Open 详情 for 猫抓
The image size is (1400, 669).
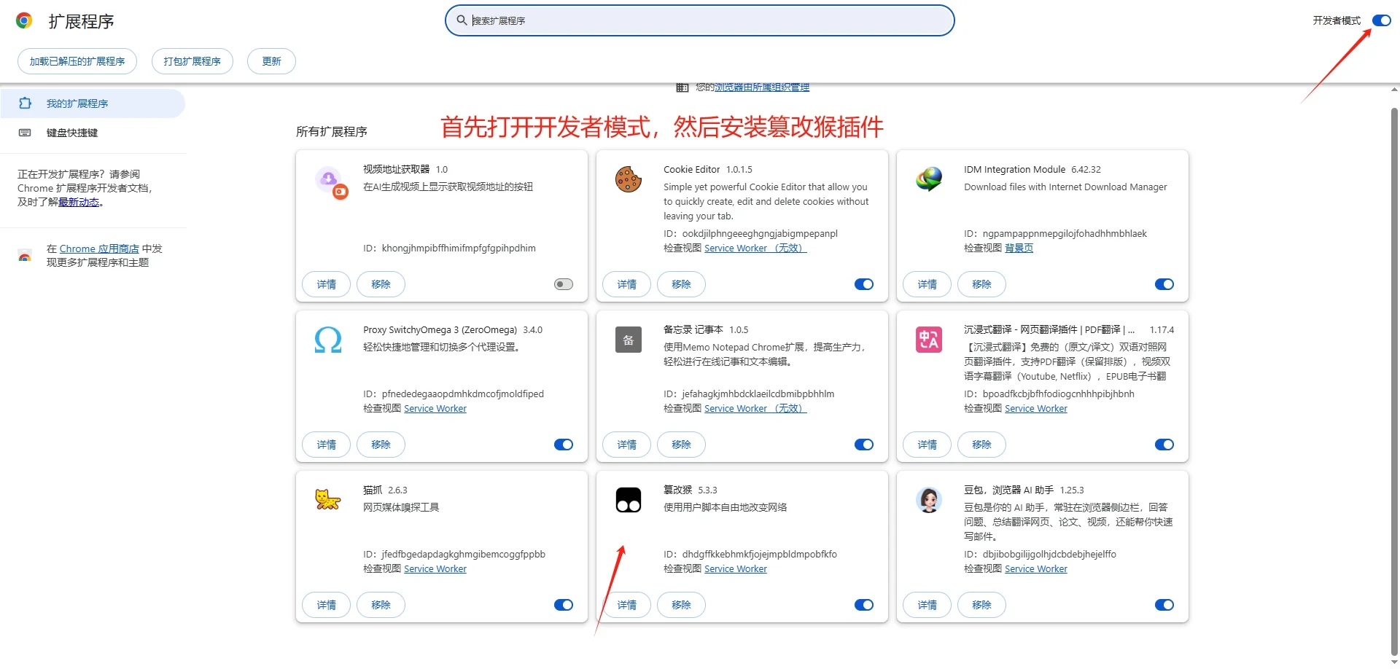pos(327,605)
